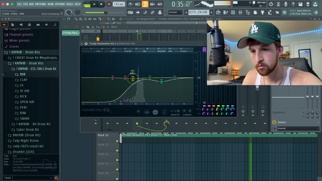Image resolution: width=322 pixels, height=181 pixels.
Task: Click the EQ main level slider
Action: [199, 78]
